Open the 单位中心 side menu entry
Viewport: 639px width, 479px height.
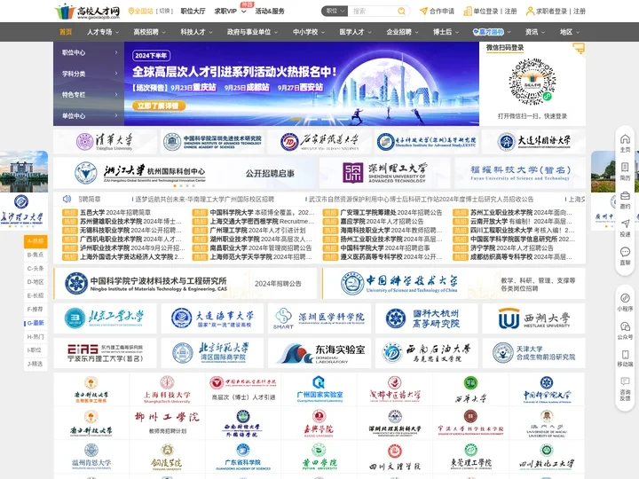[x=89, y=115]
